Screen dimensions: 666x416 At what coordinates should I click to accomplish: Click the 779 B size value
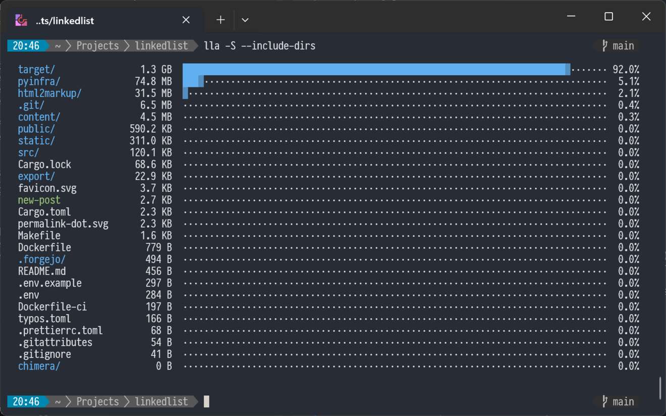[x=158, y=247]
